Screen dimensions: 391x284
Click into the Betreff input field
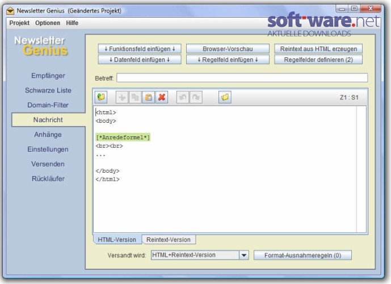click(242, 78)
